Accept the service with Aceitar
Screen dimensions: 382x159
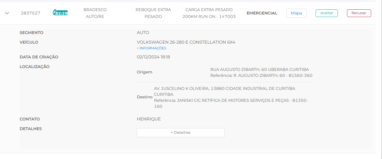coord(326,13)
